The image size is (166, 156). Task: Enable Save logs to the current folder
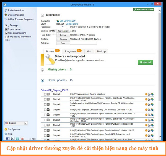(6, 37)
